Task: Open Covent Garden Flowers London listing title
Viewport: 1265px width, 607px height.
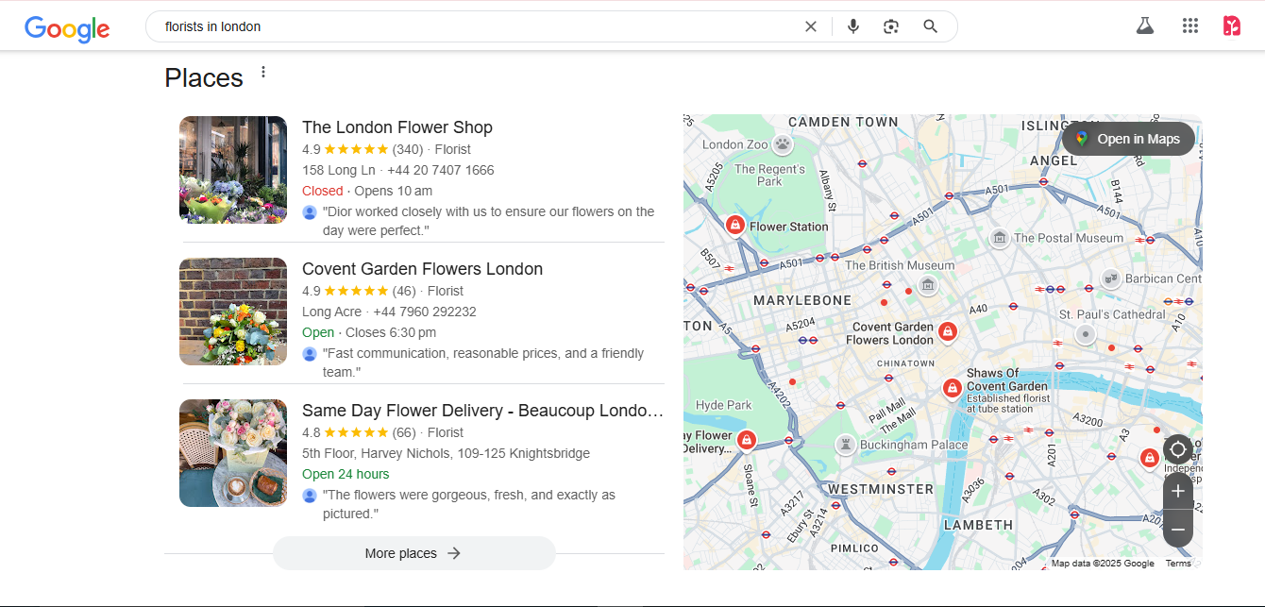Action: point(422,269)
